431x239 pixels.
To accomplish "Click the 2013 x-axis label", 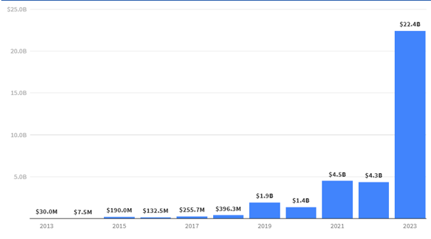I will point(47,226).
